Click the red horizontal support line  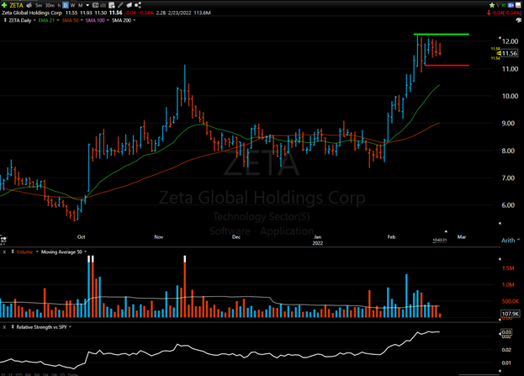pos(447,66)
